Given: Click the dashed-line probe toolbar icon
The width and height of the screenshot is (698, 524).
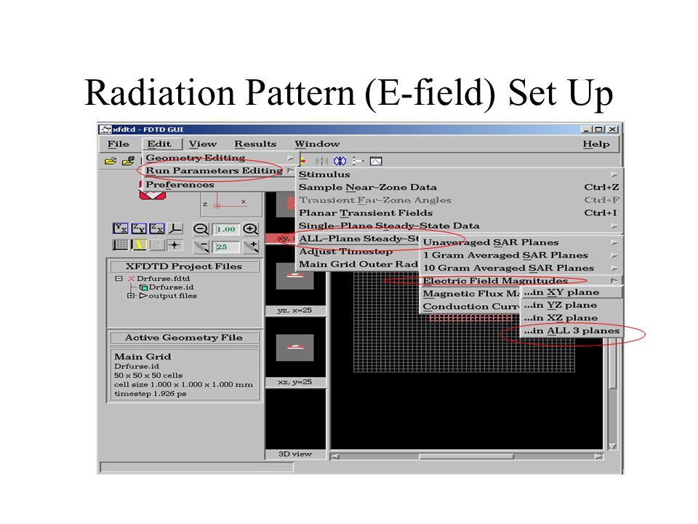Looking at the screenshot, I should point(358,161).
